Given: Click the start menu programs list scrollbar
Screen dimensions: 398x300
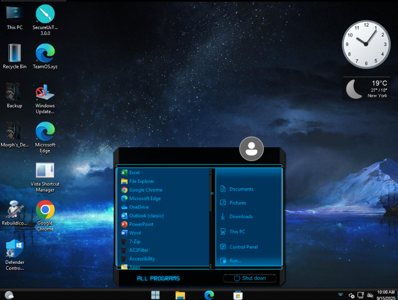Looking at the screenshot, I should [212, 193].
